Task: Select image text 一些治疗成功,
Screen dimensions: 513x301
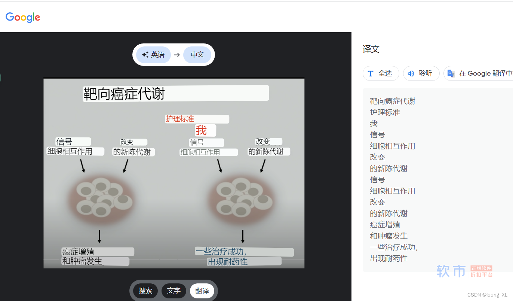Action: [x=221, y=251]
